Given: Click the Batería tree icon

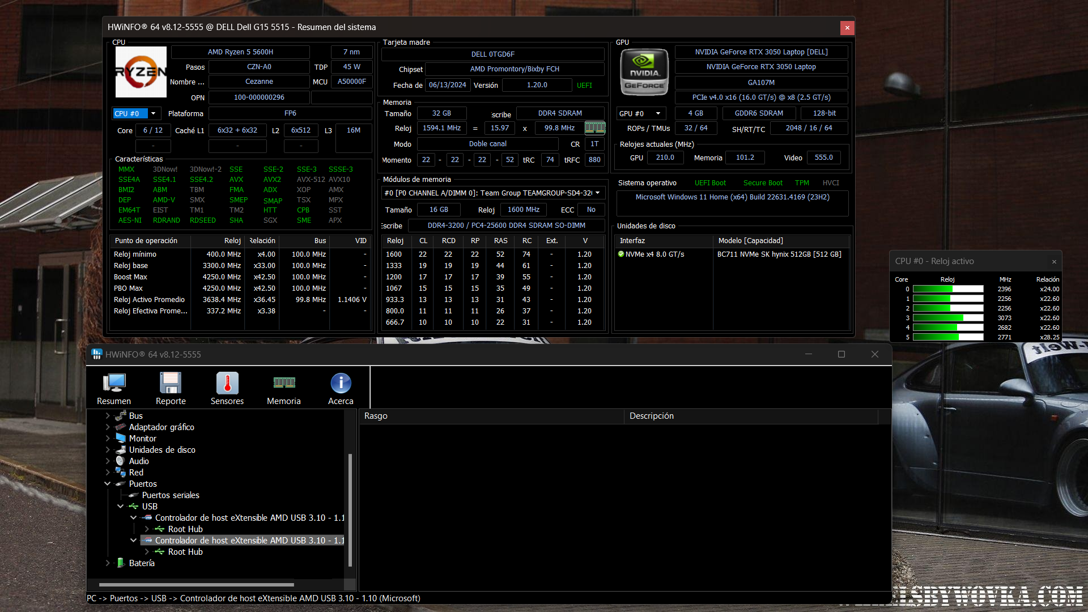Looking at the screenshot, I should [121, 563].
